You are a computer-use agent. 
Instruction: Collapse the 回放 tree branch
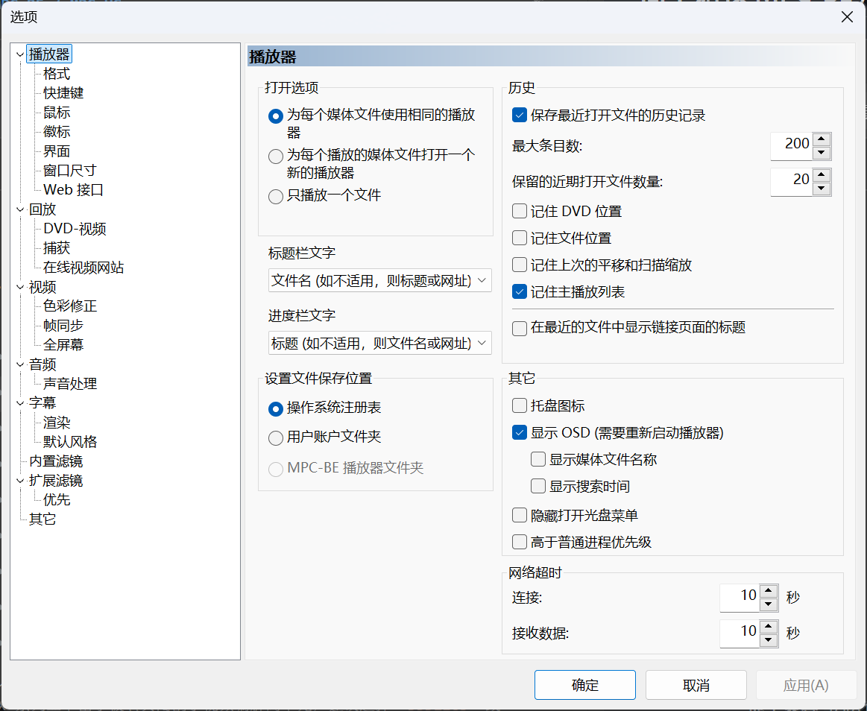(x=19, y=209)
